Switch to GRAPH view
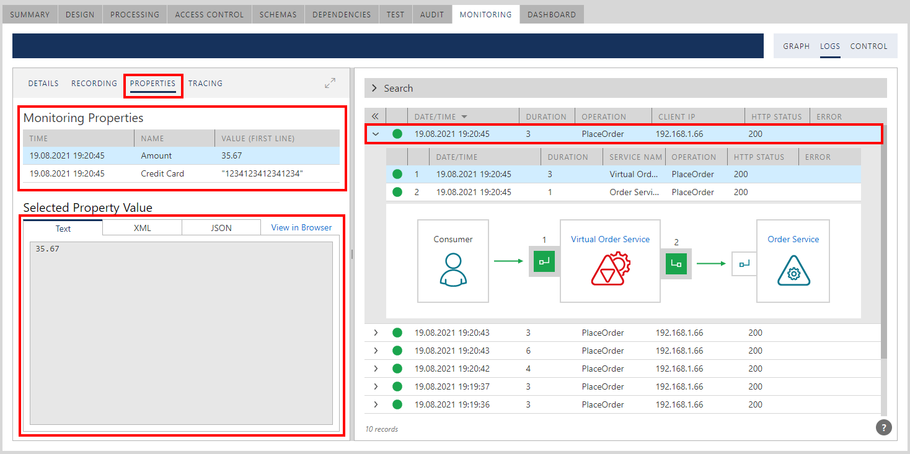 pos(797,46)
